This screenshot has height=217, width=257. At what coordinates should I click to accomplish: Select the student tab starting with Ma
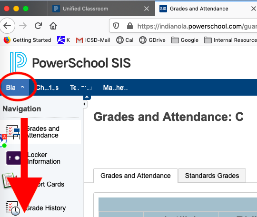click(x=115, y=88)
